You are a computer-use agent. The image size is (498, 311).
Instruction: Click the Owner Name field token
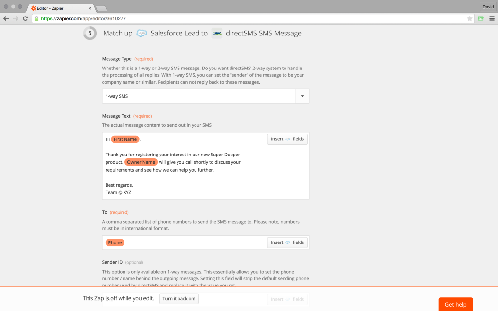coord(141,162)
